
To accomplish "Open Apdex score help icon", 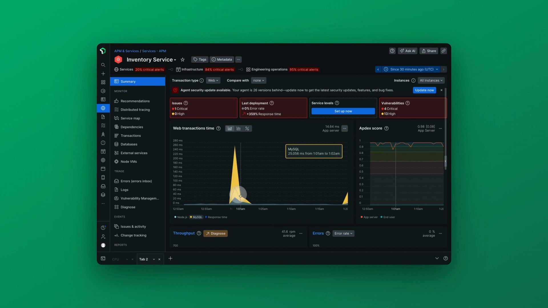I will click(386, 128).
